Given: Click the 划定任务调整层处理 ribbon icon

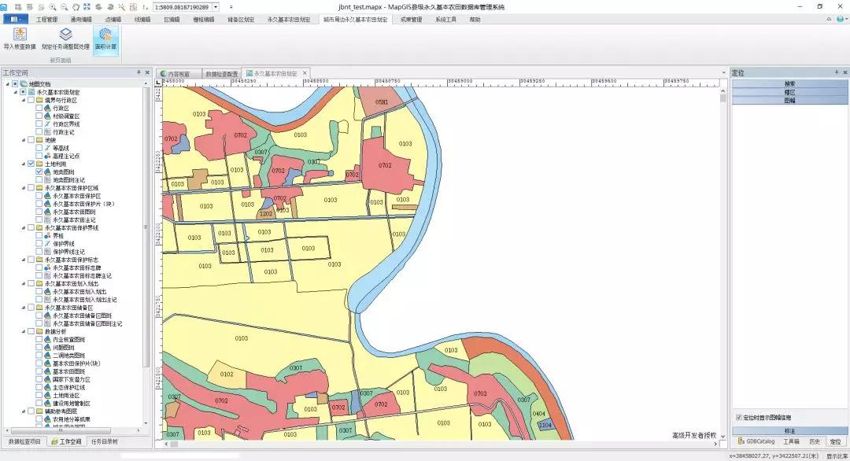Looking at the screenshot, I should [66, 35].
